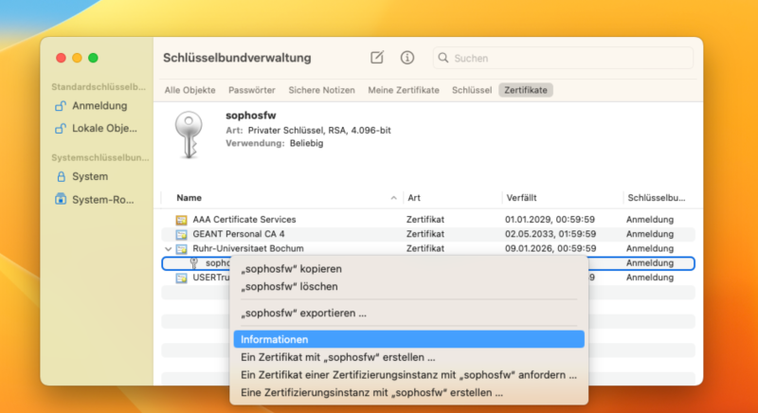Sort by the Schlüsselbund column header
Screen dimensions: 758x413
656,198
